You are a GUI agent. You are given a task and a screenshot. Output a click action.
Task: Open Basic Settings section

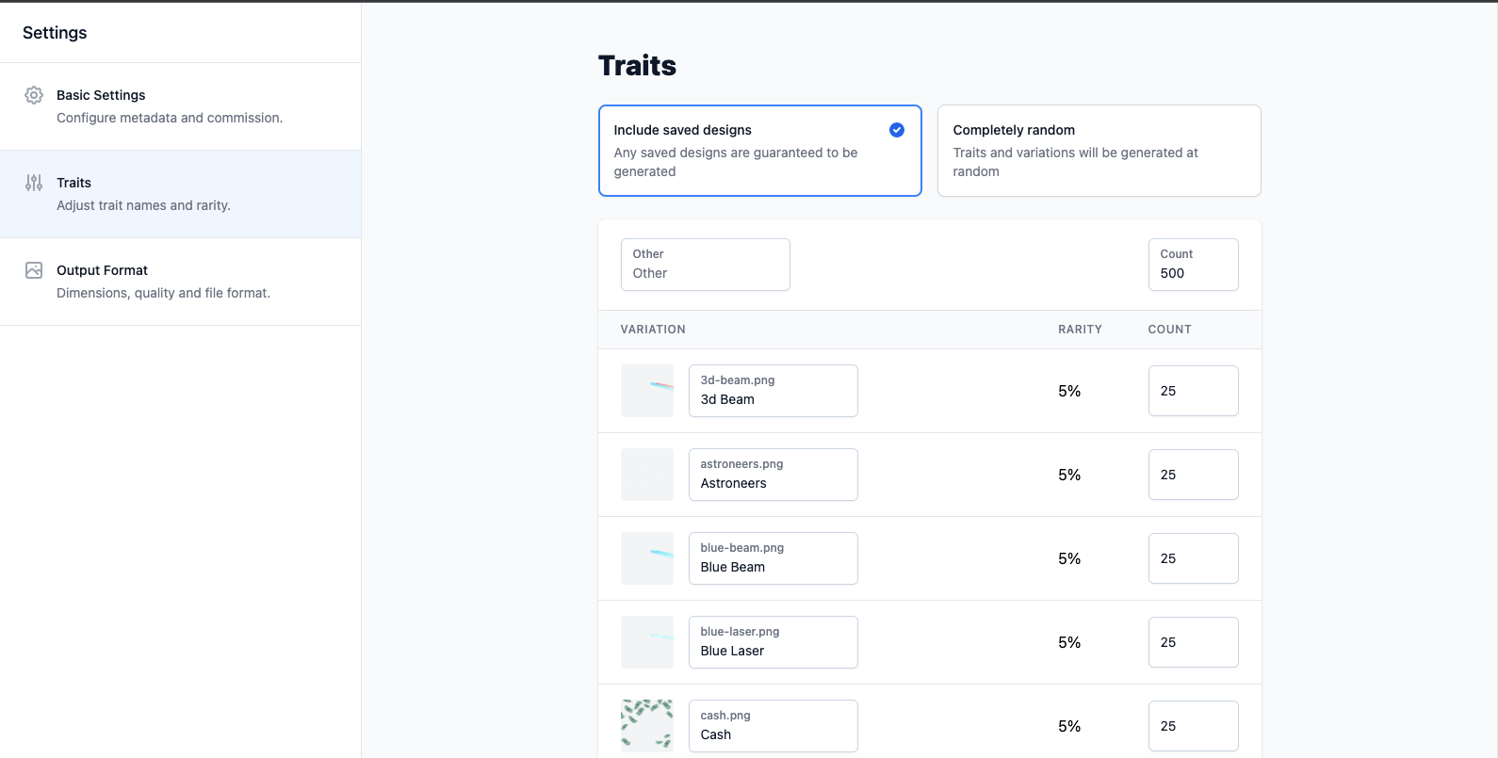coord(180,106)
